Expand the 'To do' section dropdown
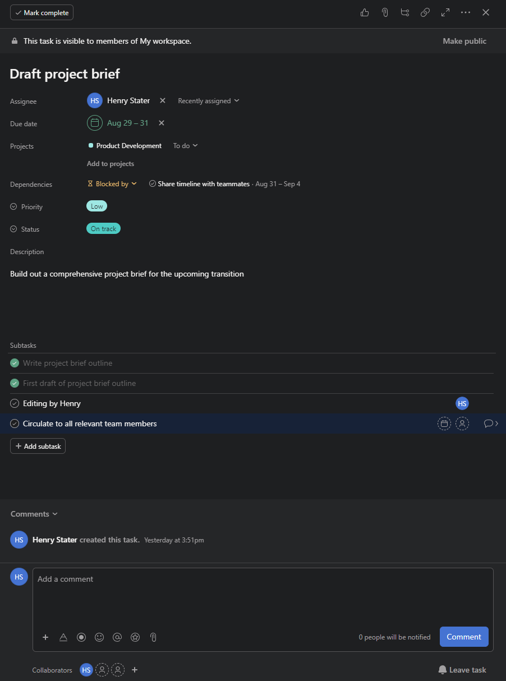Viewport: 506px width, 681px height. click(x=185, y=146)
